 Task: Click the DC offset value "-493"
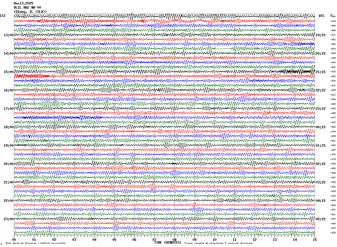(x=333, y=228)
